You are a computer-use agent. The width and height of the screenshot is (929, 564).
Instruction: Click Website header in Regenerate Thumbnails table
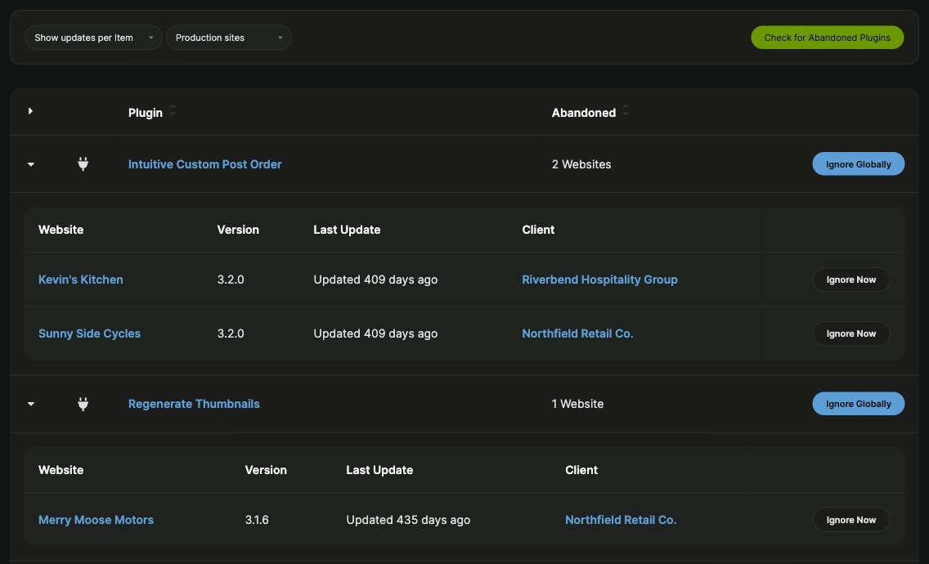click(x=61, y=470)
